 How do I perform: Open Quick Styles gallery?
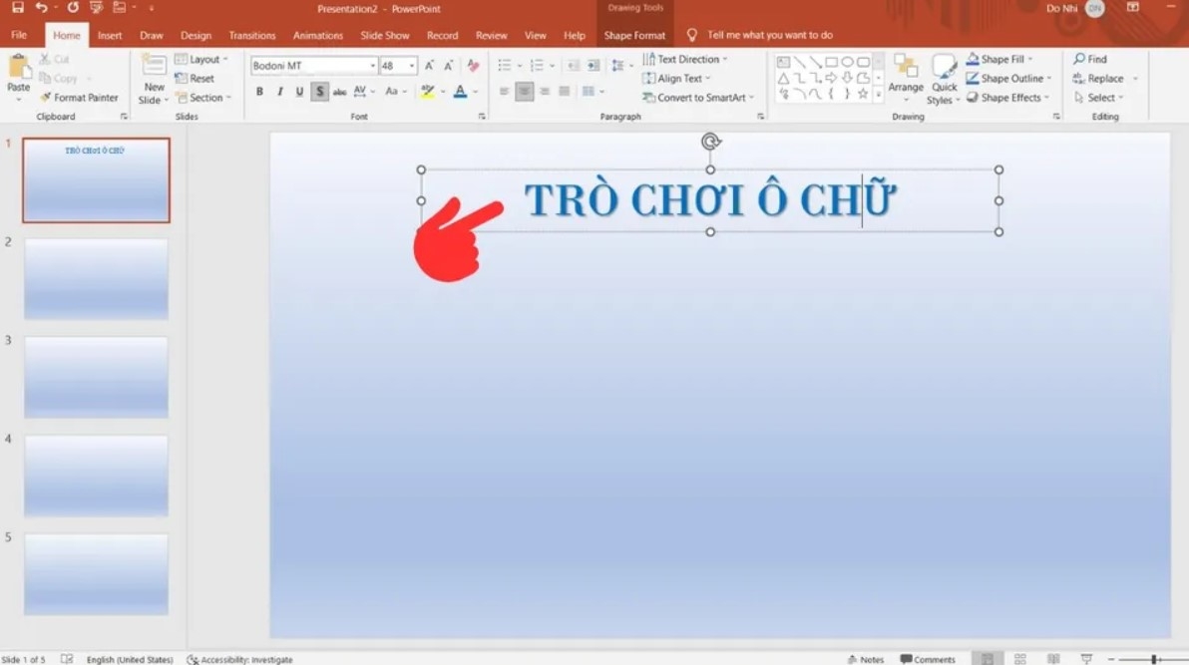(x=944, y=80)
